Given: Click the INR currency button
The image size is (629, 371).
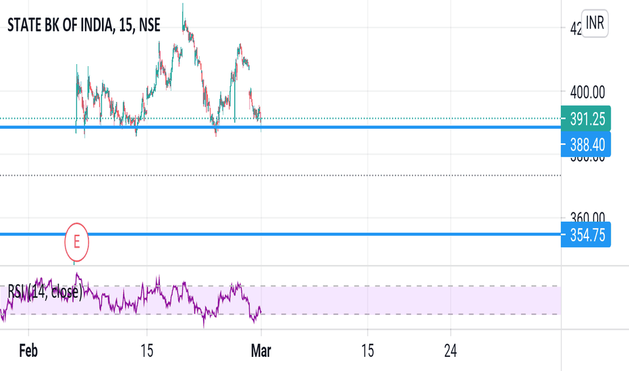Looking at the screenshot, I should tap(595, 23).
